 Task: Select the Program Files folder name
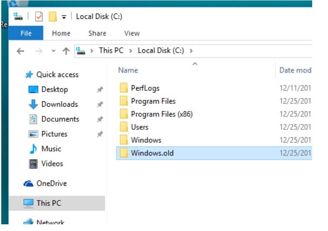(153, 101)
